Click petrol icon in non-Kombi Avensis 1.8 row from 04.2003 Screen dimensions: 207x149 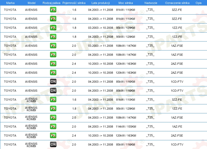[x=53, y=37]
